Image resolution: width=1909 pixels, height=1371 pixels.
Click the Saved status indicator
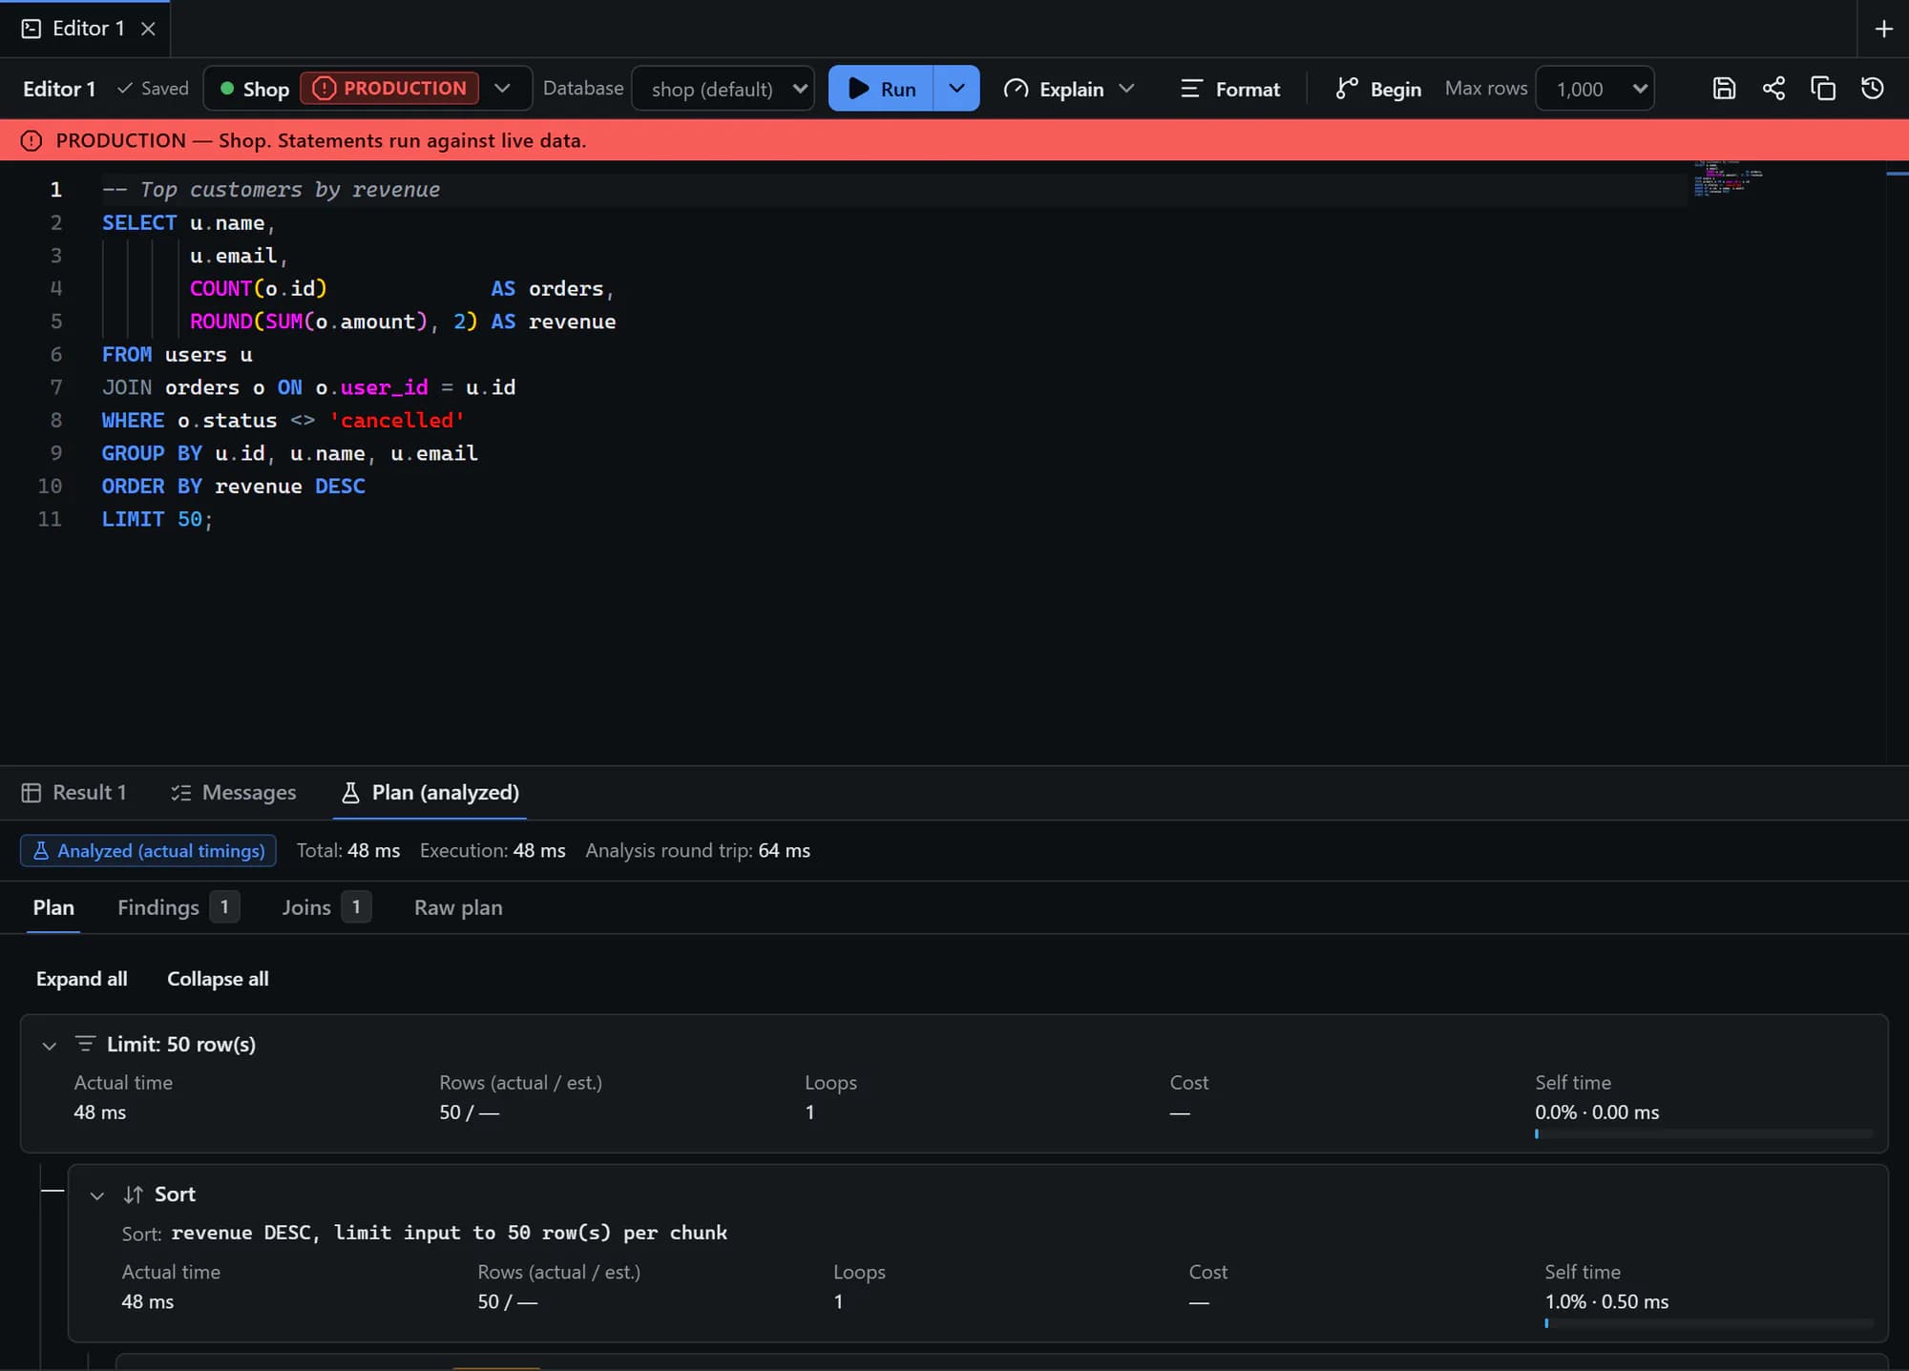[153, 89]
